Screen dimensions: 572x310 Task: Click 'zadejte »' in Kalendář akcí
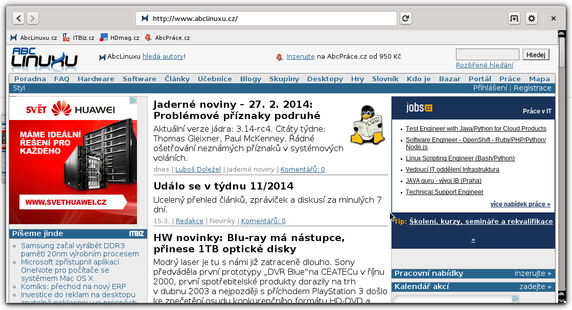[x=535, y=287]
